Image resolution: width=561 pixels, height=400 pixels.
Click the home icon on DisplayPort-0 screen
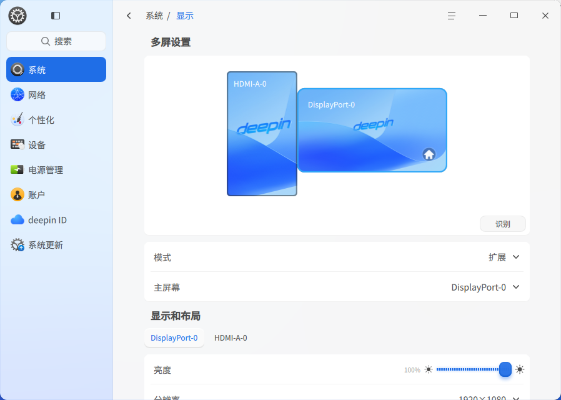[x=429, y=154]
